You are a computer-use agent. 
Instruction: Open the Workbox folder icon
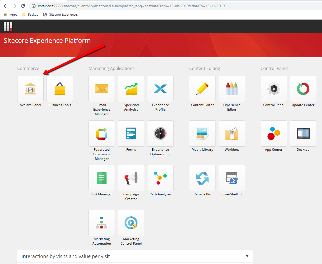[x=232, y=133]
